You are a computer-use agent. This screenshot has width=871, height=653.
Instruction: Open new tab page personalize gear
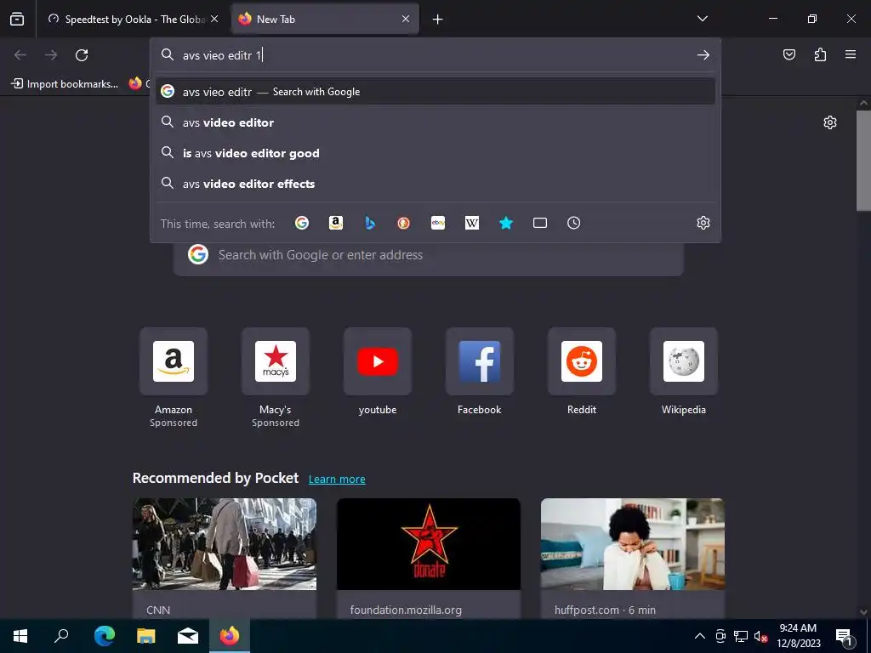[830, 122]
